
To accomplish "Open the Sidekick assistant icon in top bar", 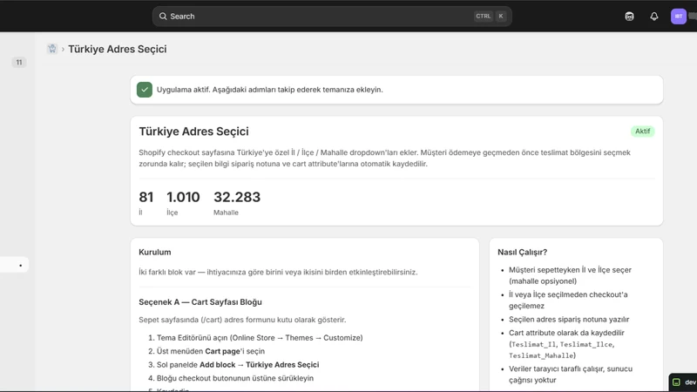I will pos(629,17).
